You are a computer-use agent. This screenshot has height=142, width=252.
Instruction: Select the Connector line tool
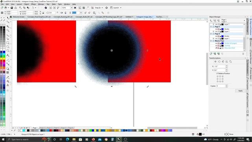8,64
